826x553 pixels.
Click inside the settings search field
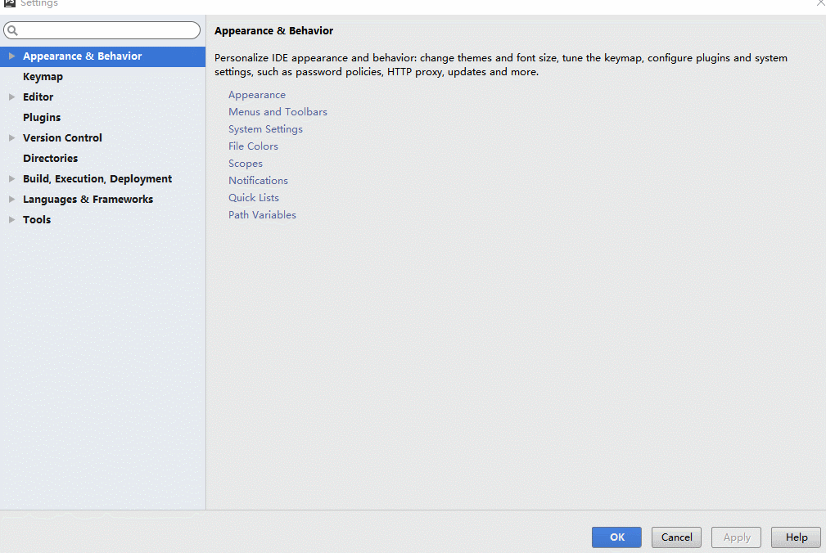pos(106,31)
